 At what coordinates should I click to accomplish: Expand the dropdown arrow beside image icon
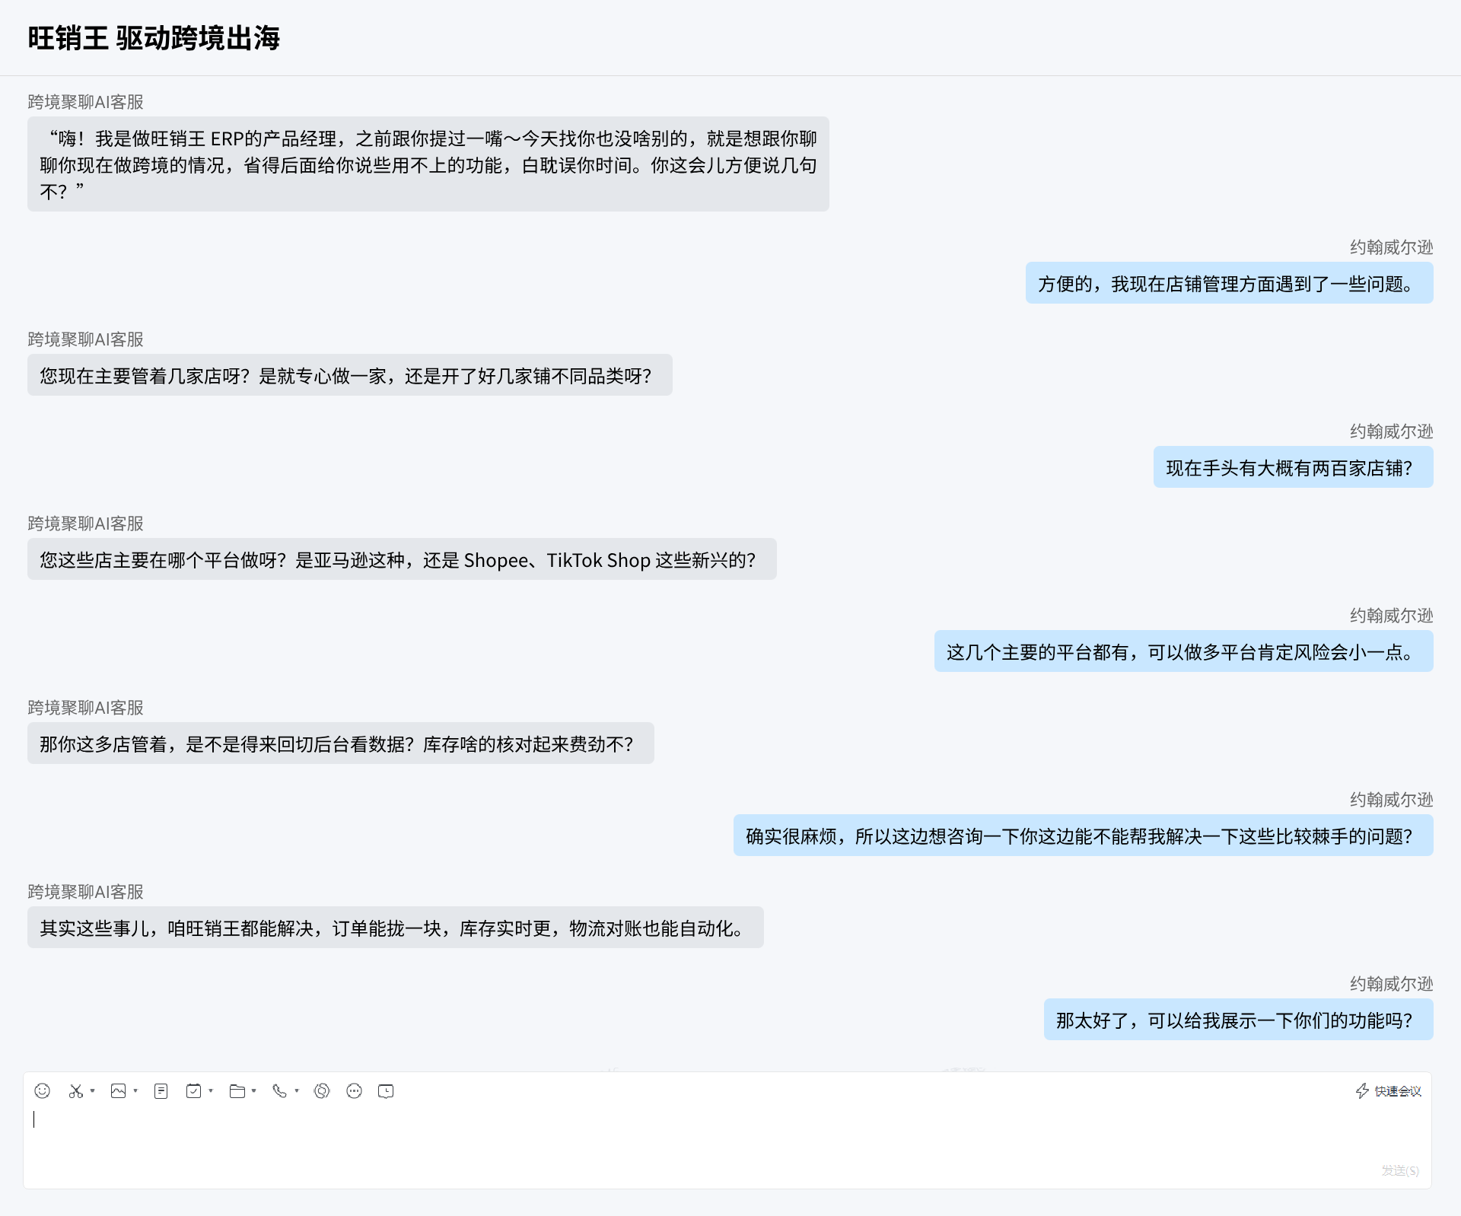tap(135, 1090)
